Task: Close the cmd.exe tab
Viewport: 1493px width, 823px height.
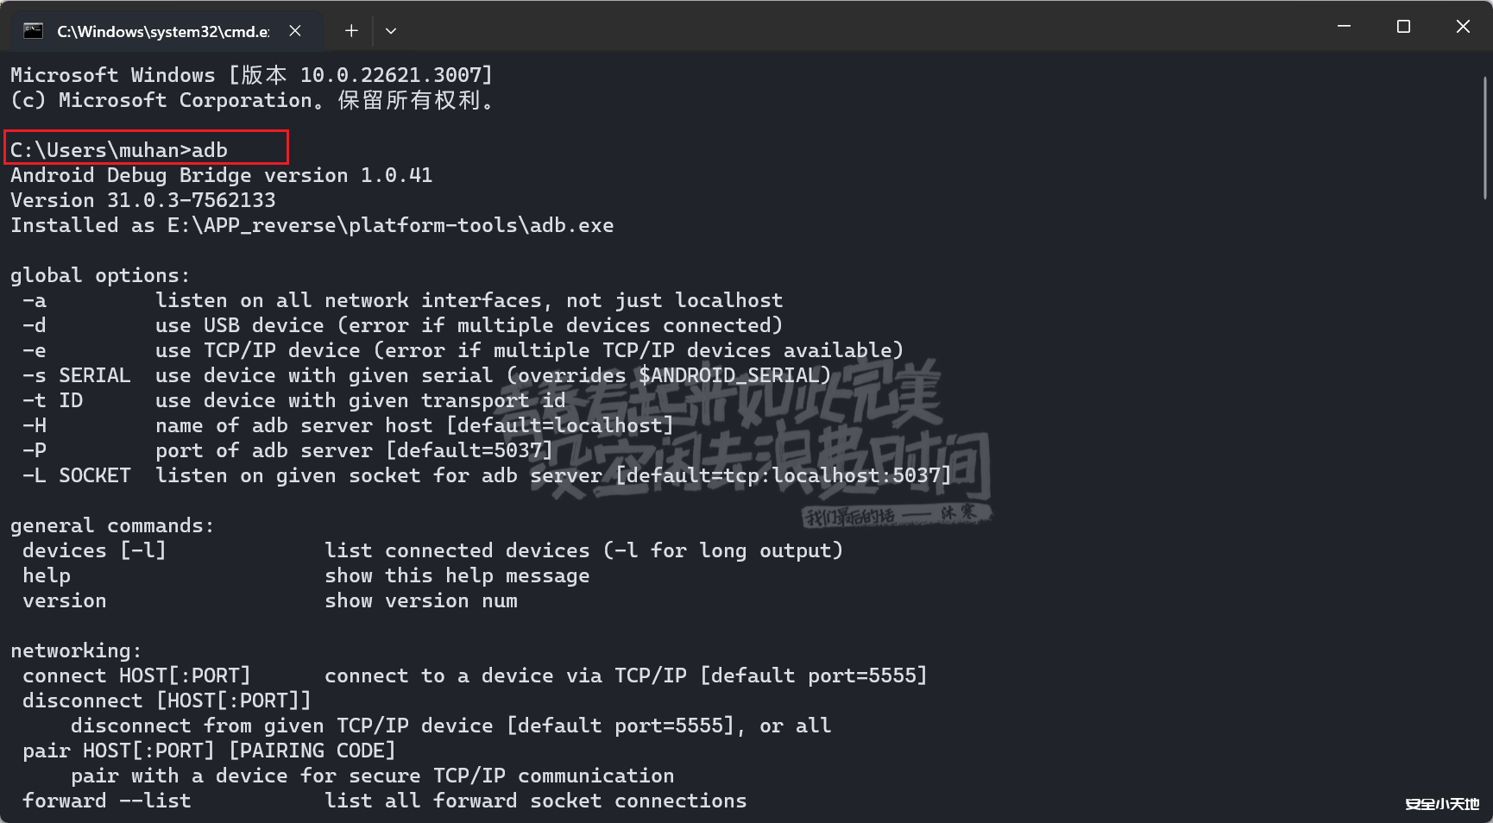Action: click(x=295, y=31)
